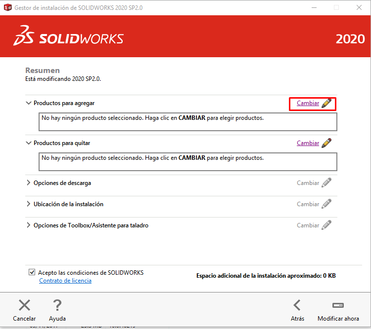The width and height of the screenshot is (371, 329).
Task: Click Espacio adicional de la instalación text
Action: tap(266, 276)
